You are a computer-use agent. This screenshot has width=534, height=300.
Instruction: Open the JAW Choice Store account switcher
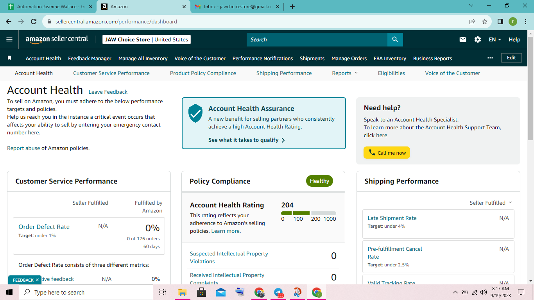click(147, 39)
